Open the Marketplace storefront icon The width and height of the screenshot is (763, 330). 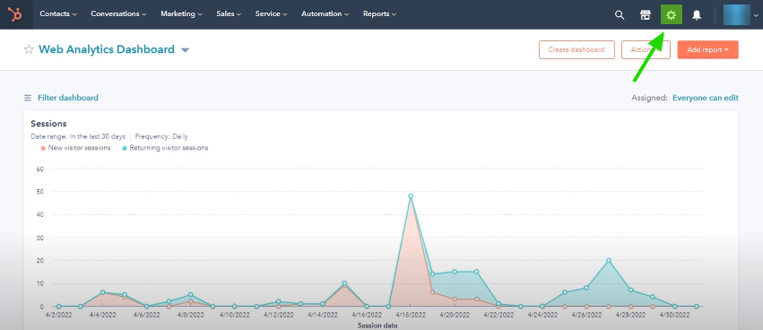pyautogui.click(x=646, y=15)
